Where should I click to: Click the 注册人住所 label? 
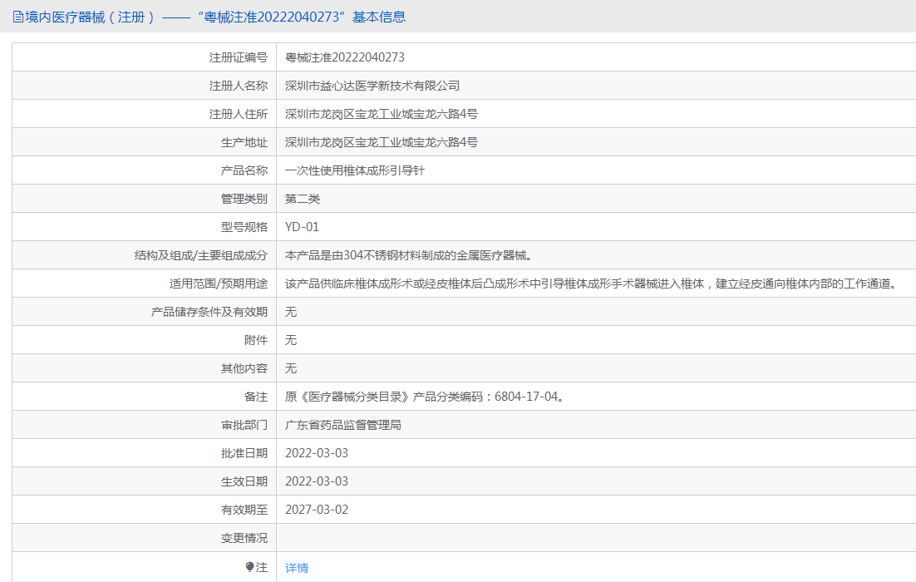[239, 114]
